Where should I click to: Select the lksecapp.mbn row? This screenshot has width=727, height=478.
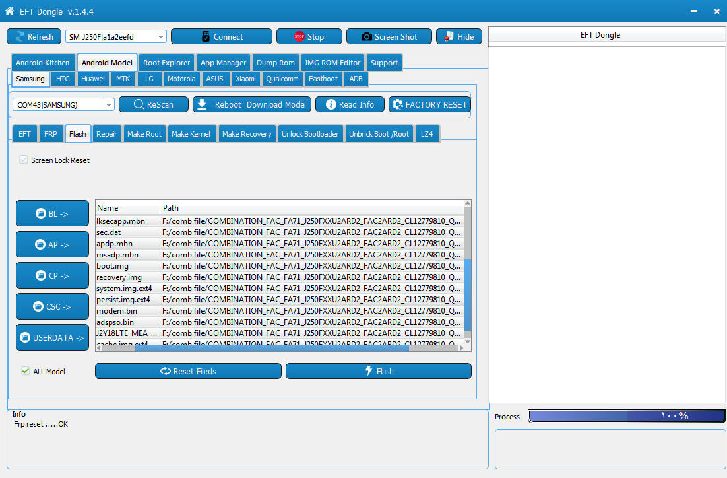pos(280,221)
